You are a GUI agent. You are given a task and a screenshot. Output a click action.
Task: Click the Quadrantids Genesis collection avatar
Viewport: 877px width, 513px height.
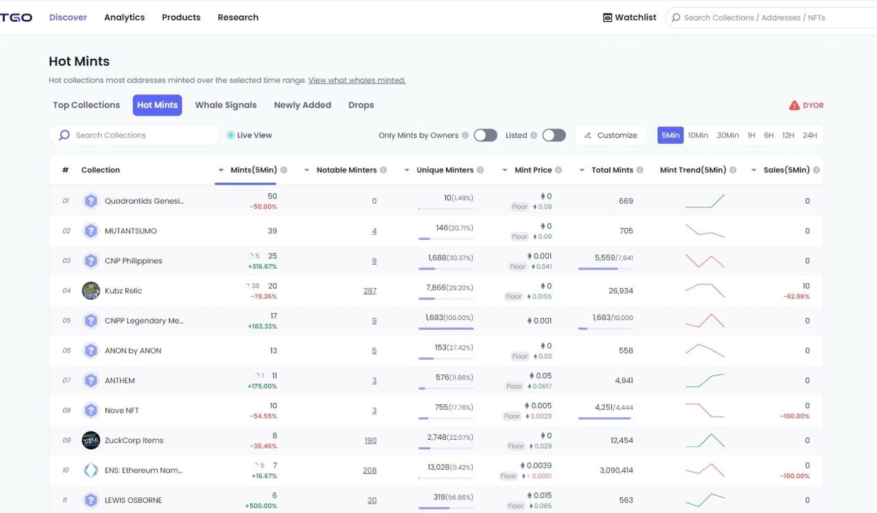point(90,201)
